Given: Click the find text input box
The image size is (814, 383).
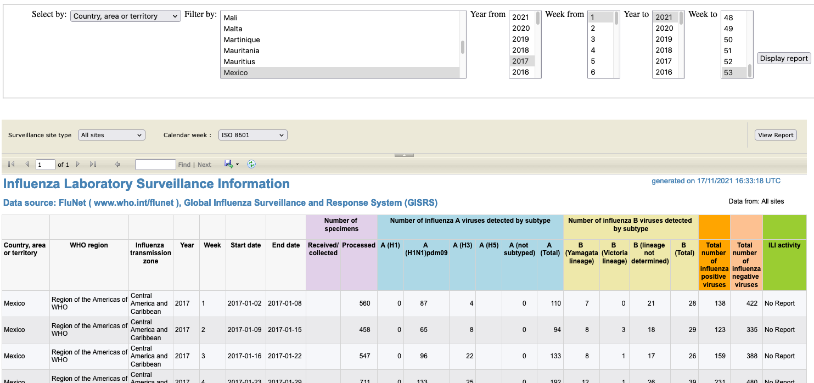Looking at the screenshot, I should [x=155, y=165].
